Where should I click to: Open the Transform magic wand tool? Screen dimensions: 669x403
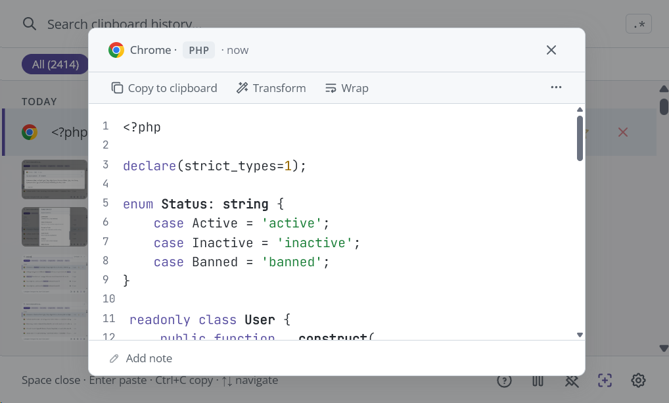point(271,88)
